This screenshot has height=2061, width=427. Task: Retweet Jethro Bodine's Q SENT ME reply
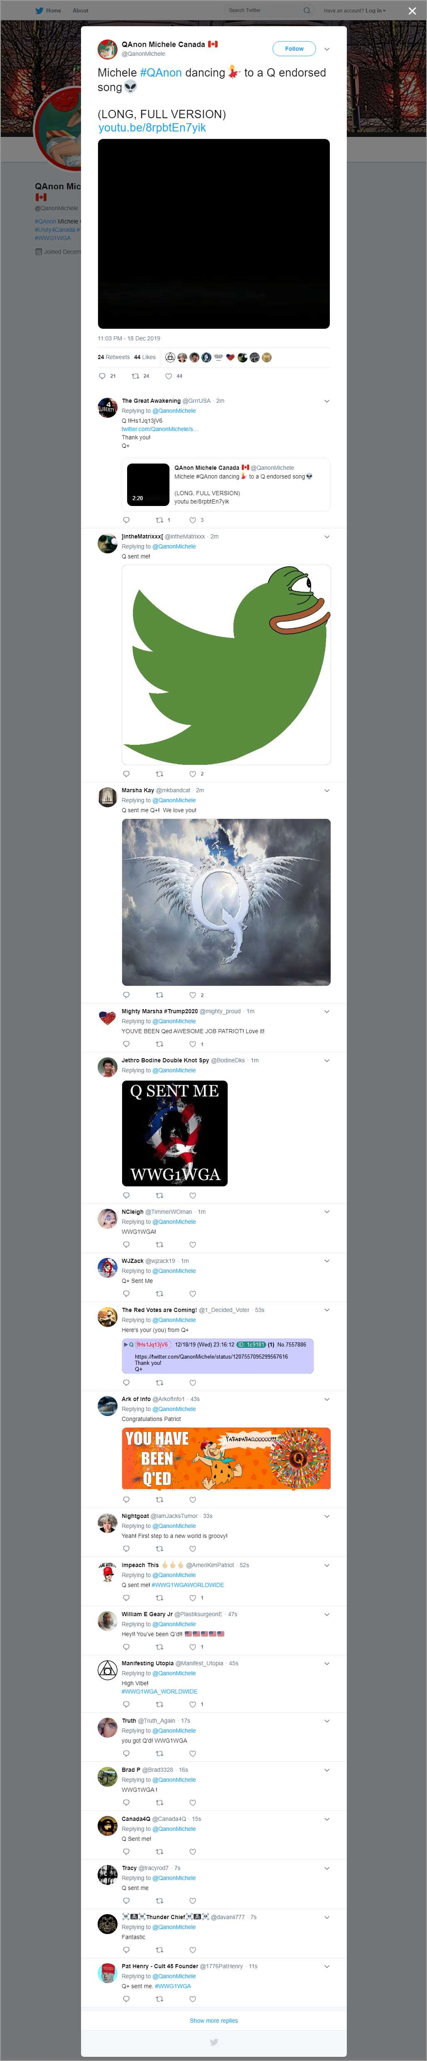pyautogui.click(x=159, y=1195)
